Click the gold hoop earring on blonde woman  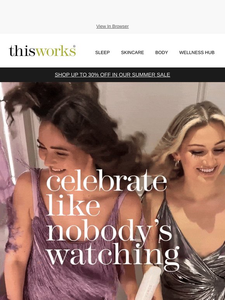click(177, 163)
